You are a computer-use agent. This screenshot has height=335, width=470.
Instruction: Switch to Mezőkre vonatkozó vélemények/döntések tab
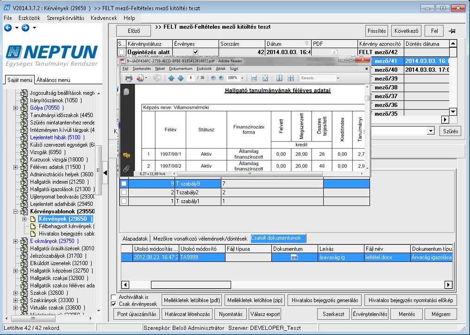[x=200, y=238]
